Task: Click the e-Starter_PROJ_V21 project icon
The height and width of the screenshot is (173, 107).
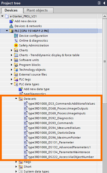Action: [7, 16]
